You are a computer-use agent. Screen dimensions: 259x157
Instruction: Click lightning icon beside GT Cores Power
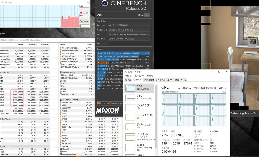(x=61, y=56)
